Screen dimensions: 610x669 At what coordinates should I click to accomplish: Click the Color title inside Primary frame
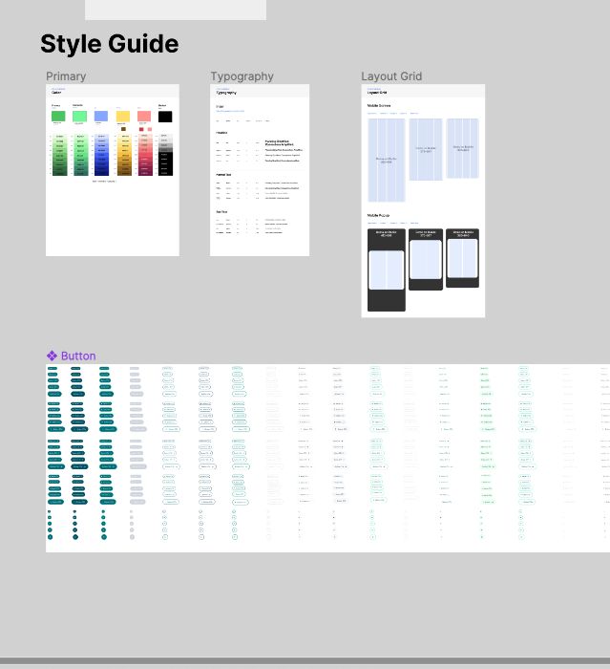tap(56, 93)
